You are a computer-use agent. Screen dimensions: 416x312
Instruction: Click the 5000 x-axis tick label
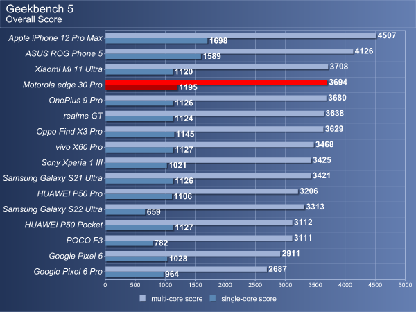[x=405, y=285]
